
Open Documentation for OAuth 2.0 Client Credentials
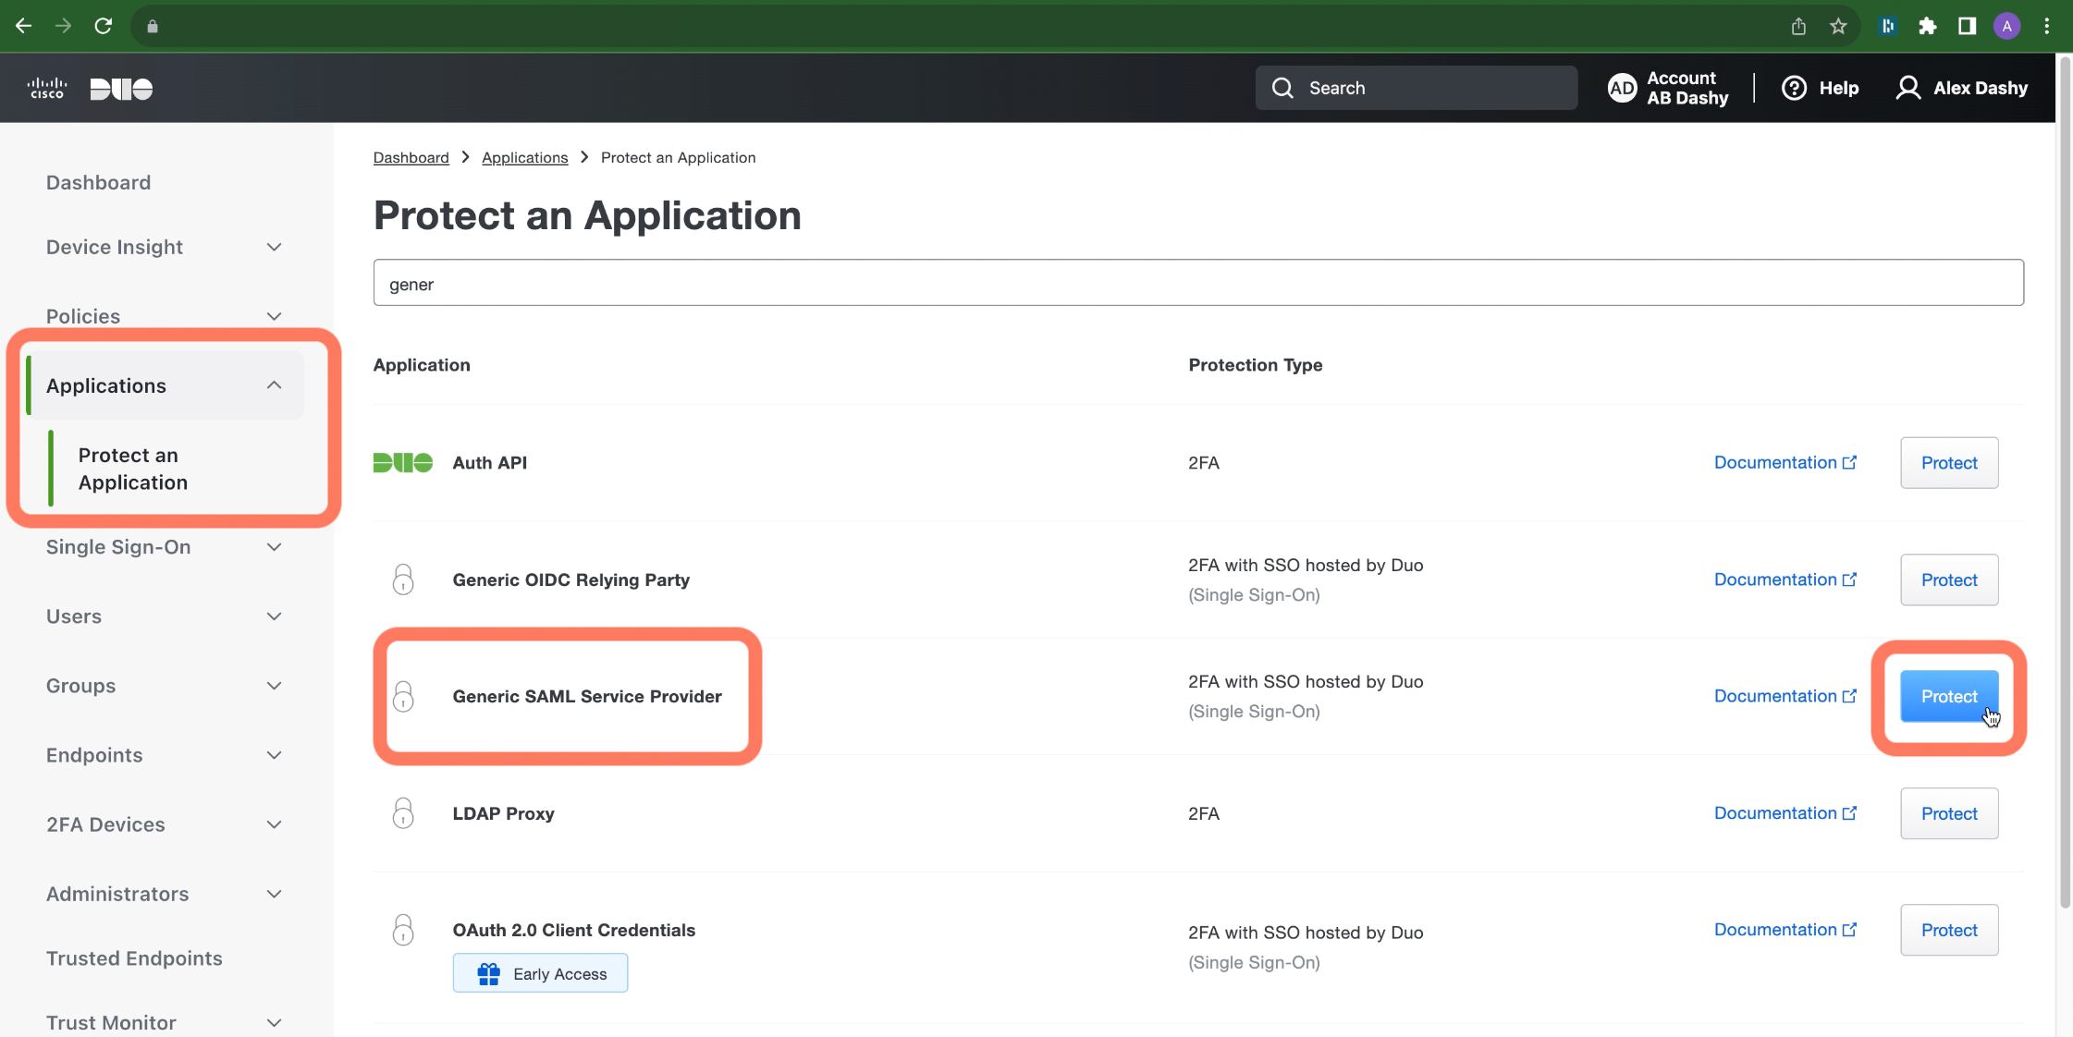[1785, 930]
